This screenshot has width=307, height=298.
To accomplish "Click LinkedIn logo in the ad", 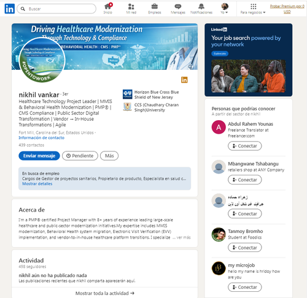I will (219, 29).
